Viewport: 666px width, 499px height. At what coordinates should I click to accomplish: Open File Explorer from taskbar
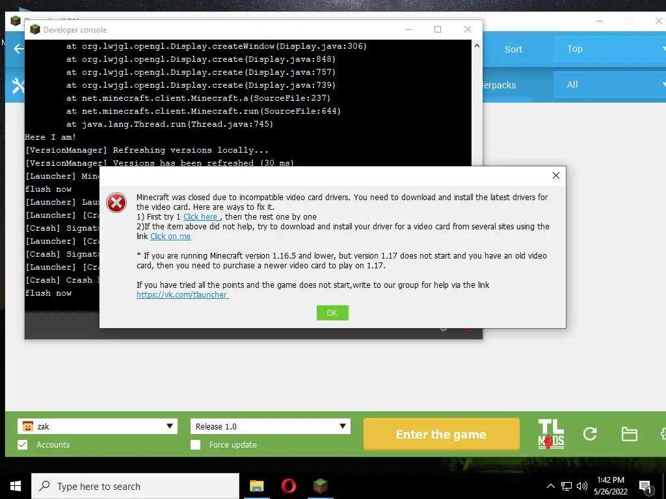coord(256,486)
